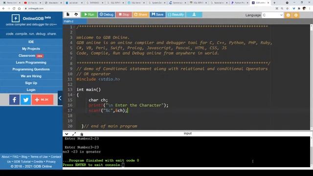Click the About footer link
The image size is (313, 176).
[5, 157]
